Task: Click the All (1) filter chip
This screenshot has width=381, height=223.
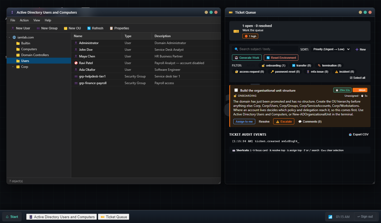Action: [x=250, y=65]
